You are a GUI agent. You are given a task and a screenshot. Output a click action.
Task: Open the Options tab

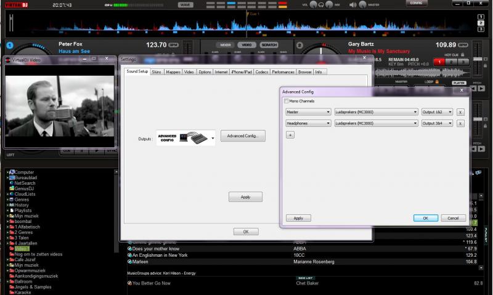click(x=205, y=72)
